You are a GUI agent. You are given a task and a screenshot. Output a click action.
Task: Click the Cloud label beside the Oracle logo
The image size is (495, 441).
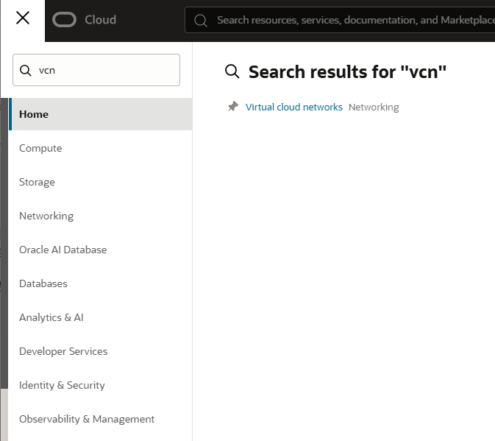[x=100, y=20]
